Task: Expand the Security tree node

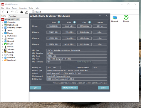Action: point(3,52)
